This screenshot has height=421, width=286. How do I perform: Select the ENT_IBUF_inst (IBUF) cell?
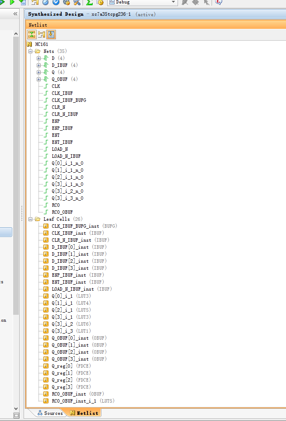coord(77,282)
